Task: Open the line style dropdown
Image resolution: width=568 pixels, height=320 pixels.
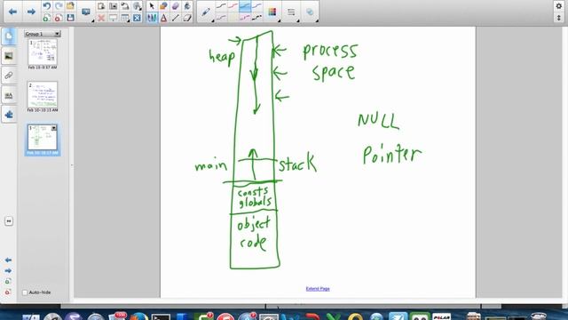Action: [x=291, y=12]
